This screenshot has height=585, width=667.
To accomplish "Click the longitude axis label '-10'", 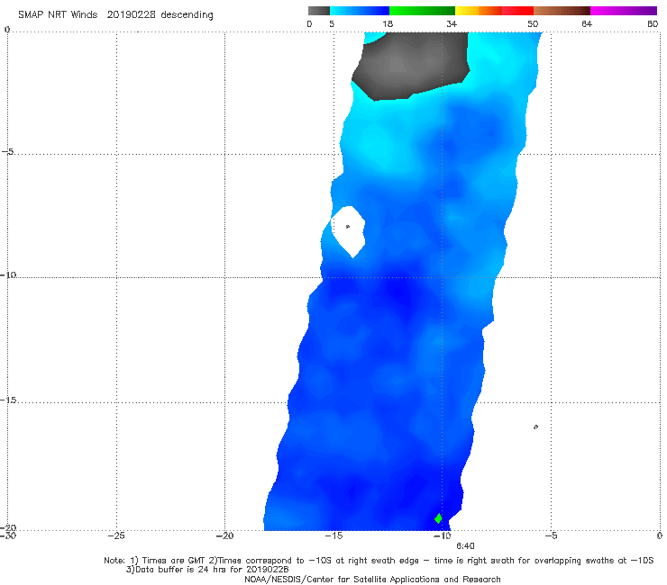I will [x=443, y=535].
